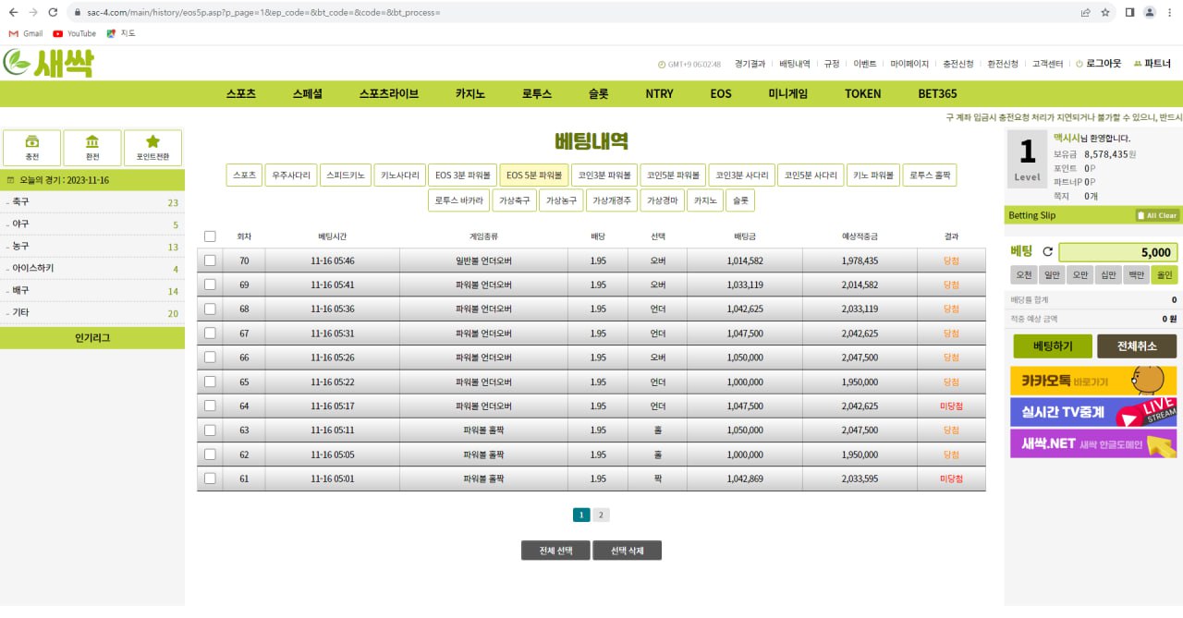Check the box for round 64
The width and height of the screenshot is (1183, 618).
point(210,406)
